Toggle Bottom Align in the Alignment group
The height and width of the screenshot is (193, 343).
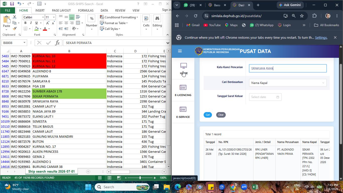(x=72, y=17)
